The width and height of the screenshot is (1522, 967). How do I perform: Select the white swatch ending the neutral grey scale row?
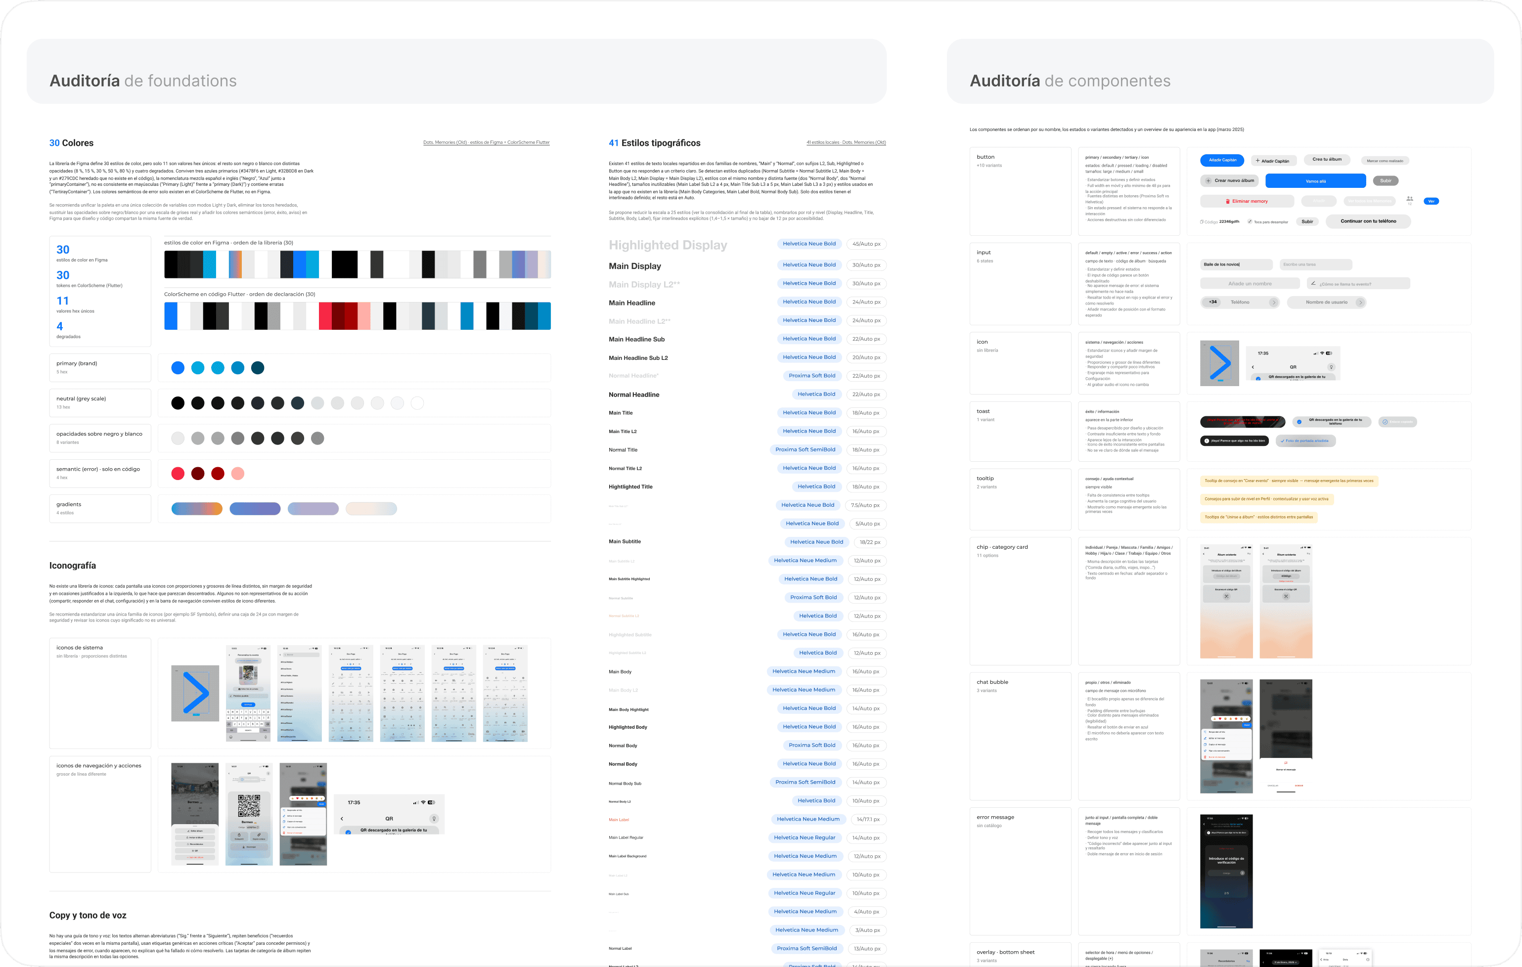pos(417,403)
